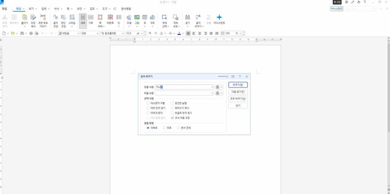Tick the 띄어쓰기 무시 checkbox
The height and width of the screenshot is (194, 390).
click(172, 108)
